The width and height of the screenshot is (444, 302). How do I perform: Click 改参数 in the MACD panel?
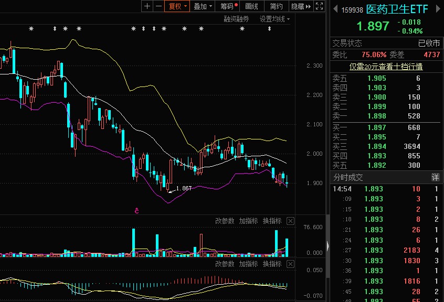coord(225,264)
